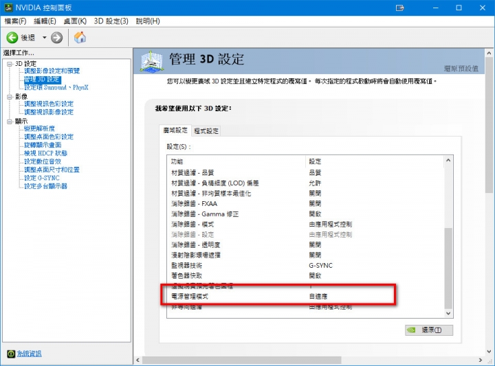Screen dimensions: 495x366
Task: Click settings list scroll-down arrow
Action: pyautogui.click(x=448, y=313)
